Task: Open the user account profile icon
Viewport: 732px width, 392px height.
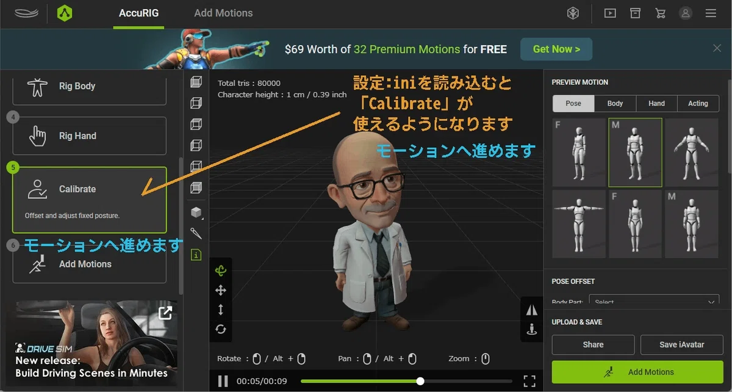Action: tap(686, 13)
